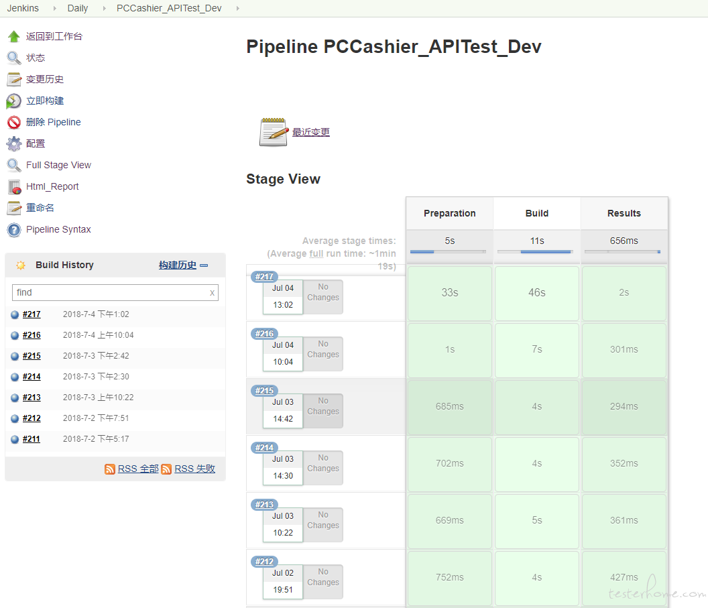Open build #217 in Build History list
Image resolution: width=708 pixels, height=608 pixels.
click(32, 314)
